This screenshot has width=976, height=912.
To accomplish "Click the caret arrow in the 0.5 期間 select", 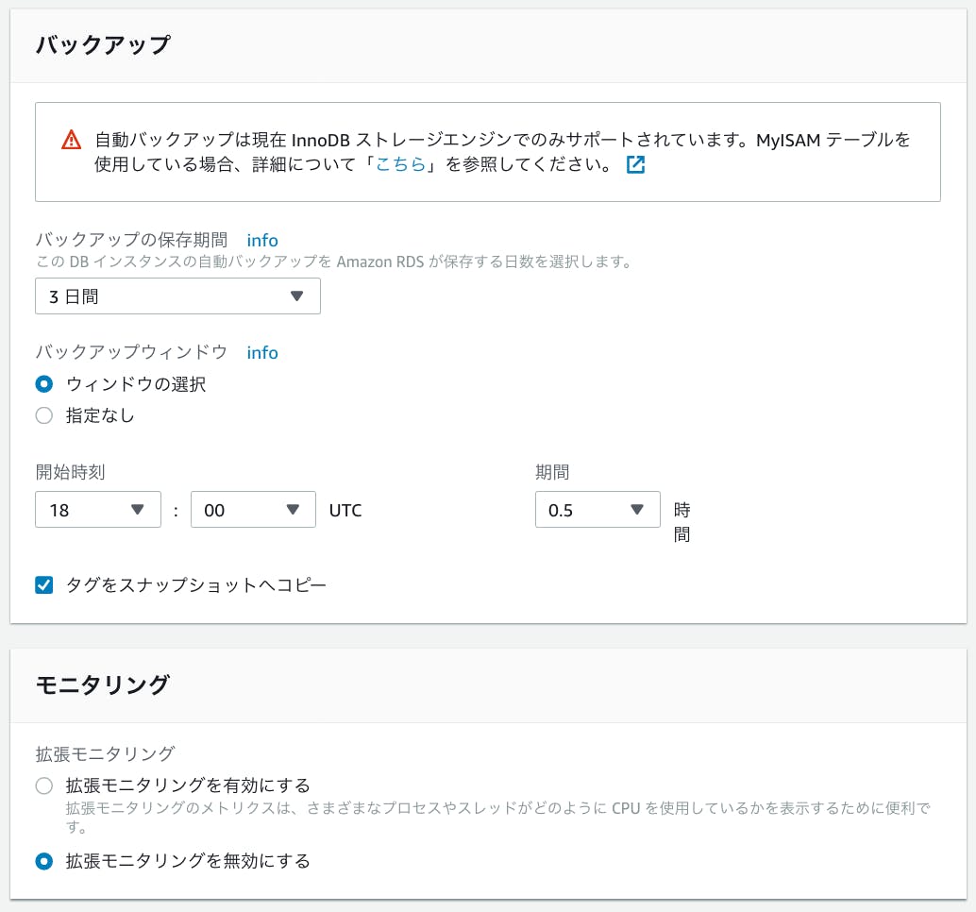I will [638, 510].
